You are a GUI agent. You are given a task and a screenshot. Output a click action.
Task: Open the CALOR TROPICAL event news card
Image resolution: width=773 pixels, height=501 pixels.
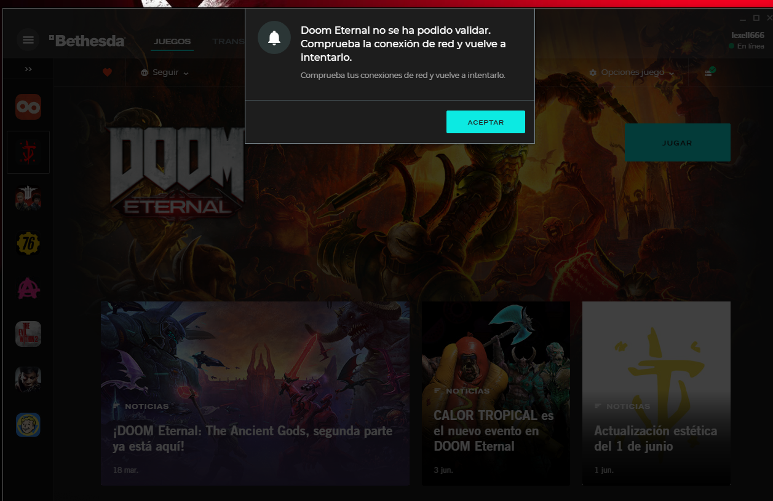[x=496, y=394]
